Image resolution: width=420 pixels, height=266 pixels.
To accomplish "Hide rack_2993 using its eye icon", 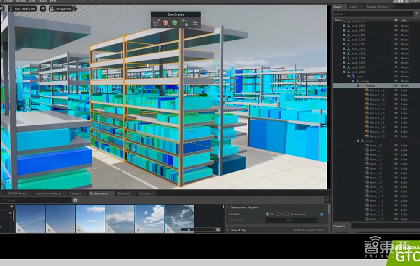I will (396, 26).
